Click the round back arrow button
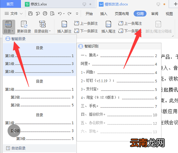The height and width of the screenshot is (153, 178). coord(14,131)
